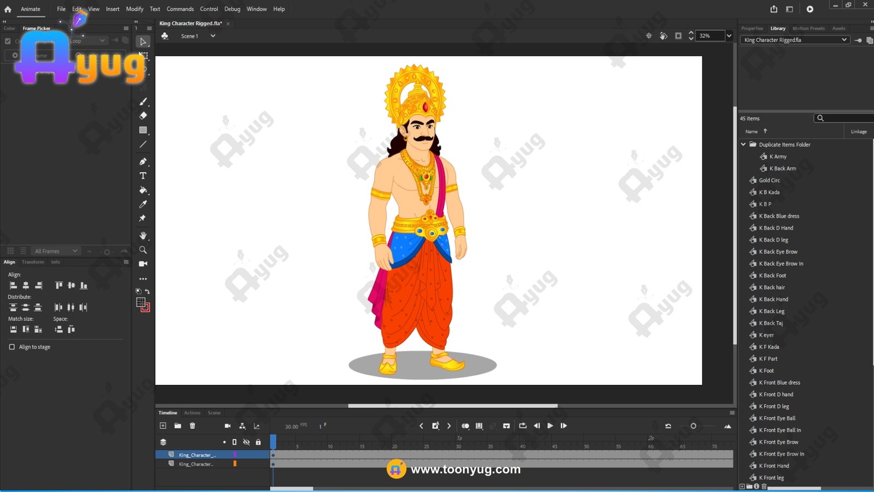Toggle lock all layers icon

(x=258, y=442)
